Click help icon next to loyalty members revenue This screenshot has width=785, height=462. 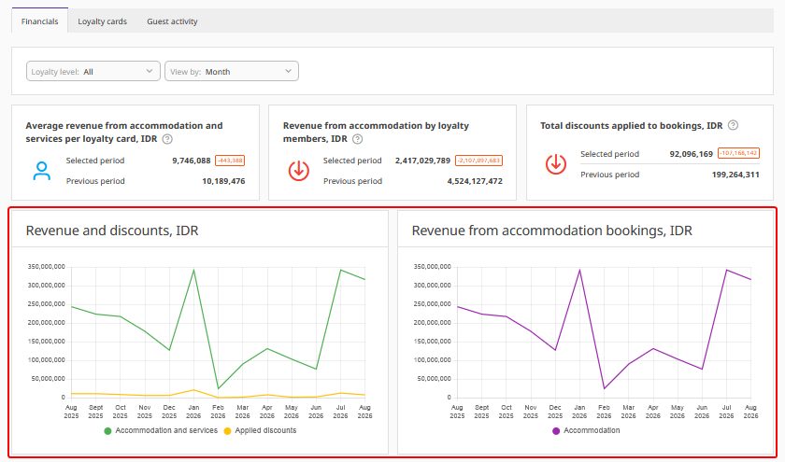click(357, 139)
